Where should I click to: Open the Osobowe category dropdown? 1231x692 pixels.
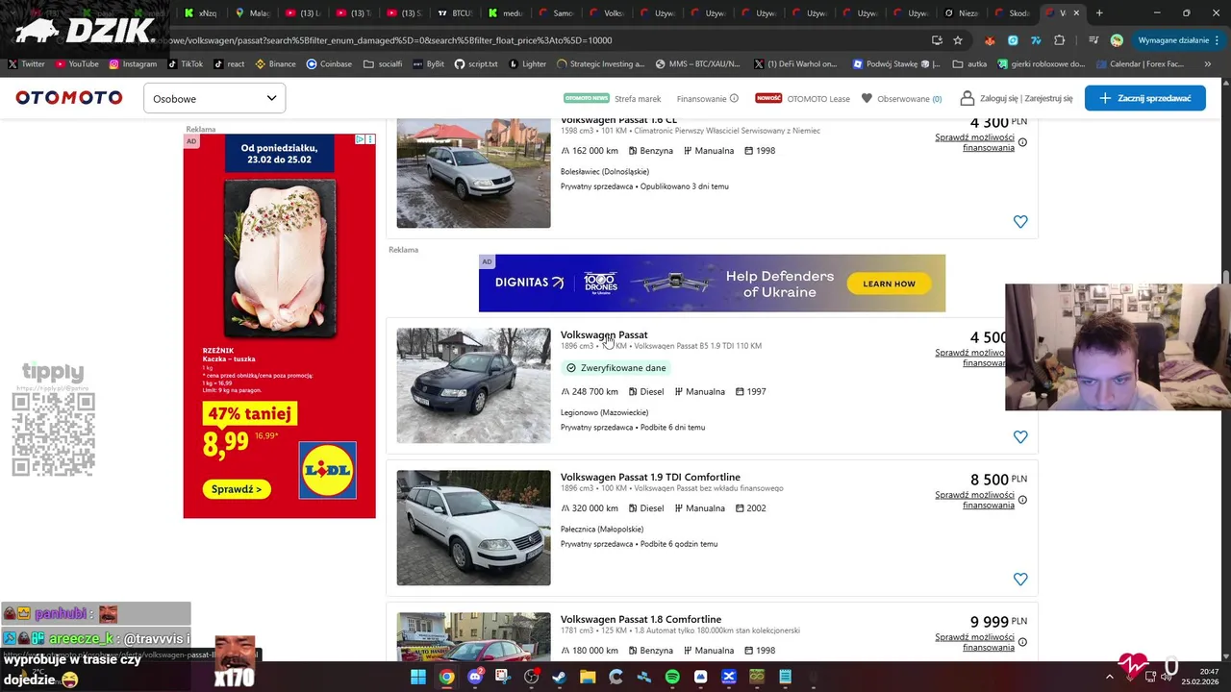[214, 98]
